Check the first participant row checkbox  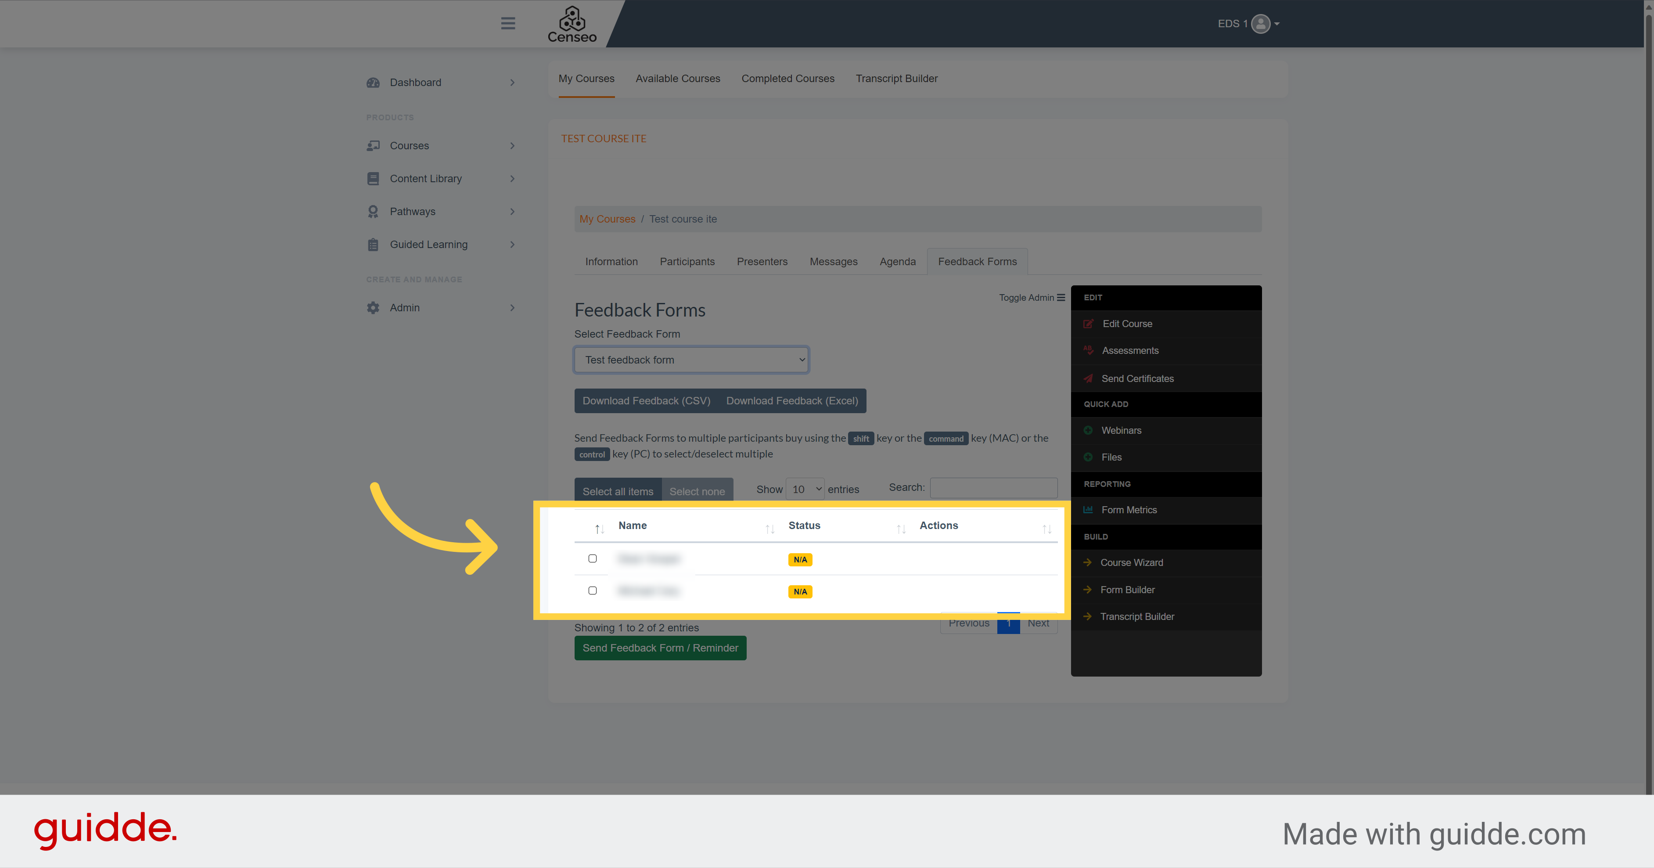(x=593, y=558)
